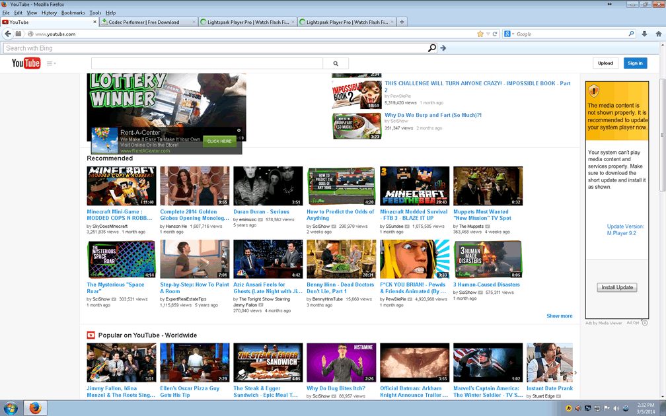Open a new tab with plus button
Viewport: 666px width, 416px height.
[402, 22]
